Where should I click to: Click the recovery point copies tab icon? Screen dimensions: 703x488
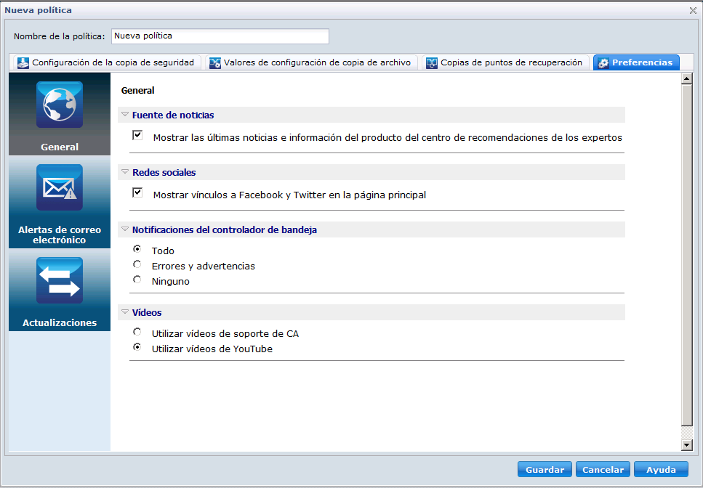432,63
